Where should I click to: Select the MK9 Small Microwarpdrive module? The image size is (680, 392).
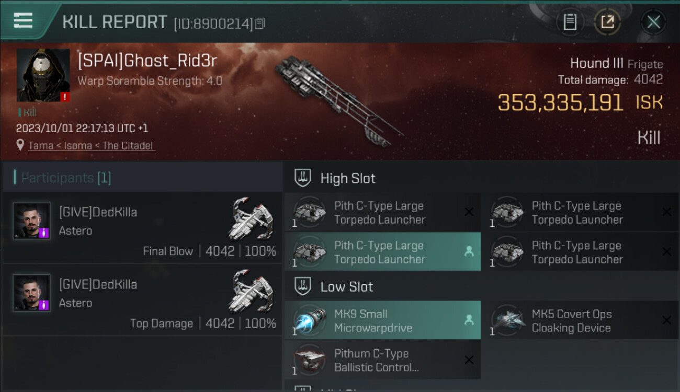[382, 320]
